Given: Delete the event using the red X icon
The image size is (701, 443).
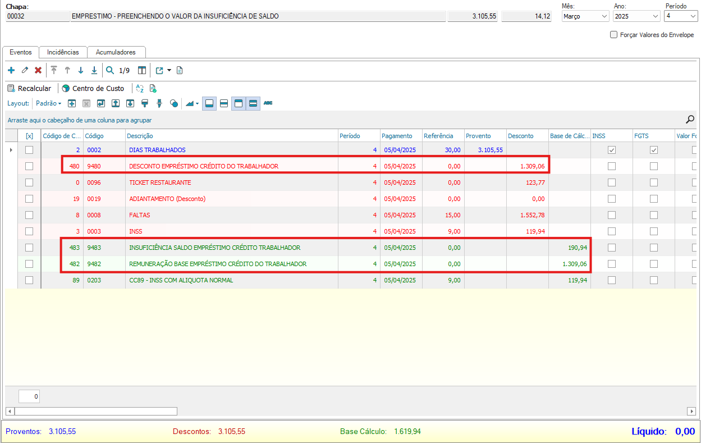Looking at the screenshot, I should point(38,71).
